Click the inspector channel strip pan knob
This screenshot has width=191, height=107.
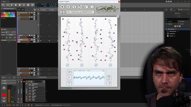4,88
